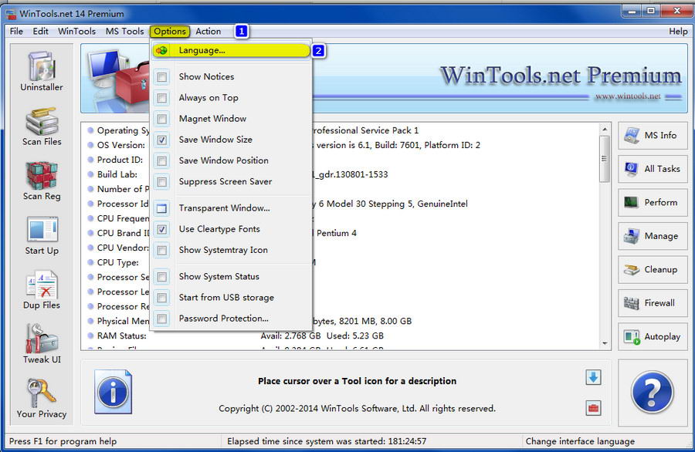The height and width of the screenshot is (452, 695).
Task: Toggle Save Window Position checkbox
Action: pos(162,160)
